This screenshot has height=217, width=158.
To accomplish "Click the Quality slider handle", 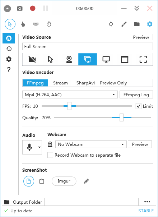I will (x=121, y=117).
